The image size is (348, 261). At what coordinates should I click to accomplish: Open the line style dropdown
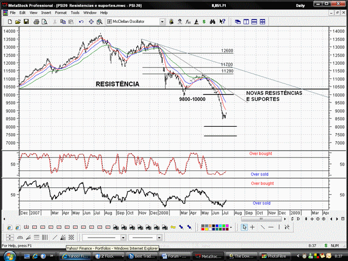123,238
